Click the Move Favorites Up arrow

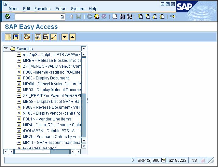[x=73, y=37]
